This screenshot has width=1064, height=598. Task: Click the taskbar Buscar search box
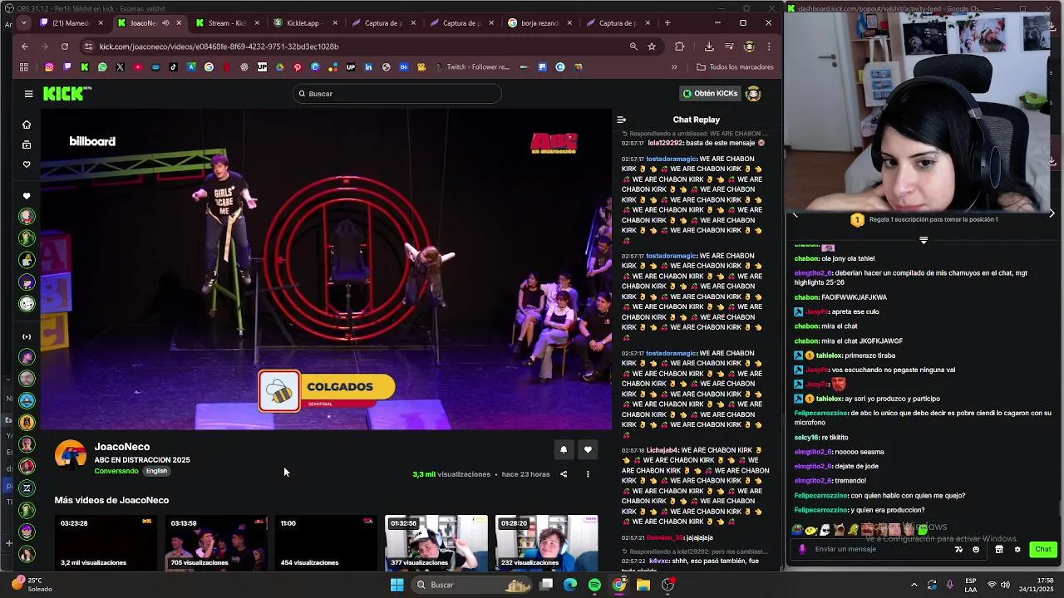pos(472,585)
